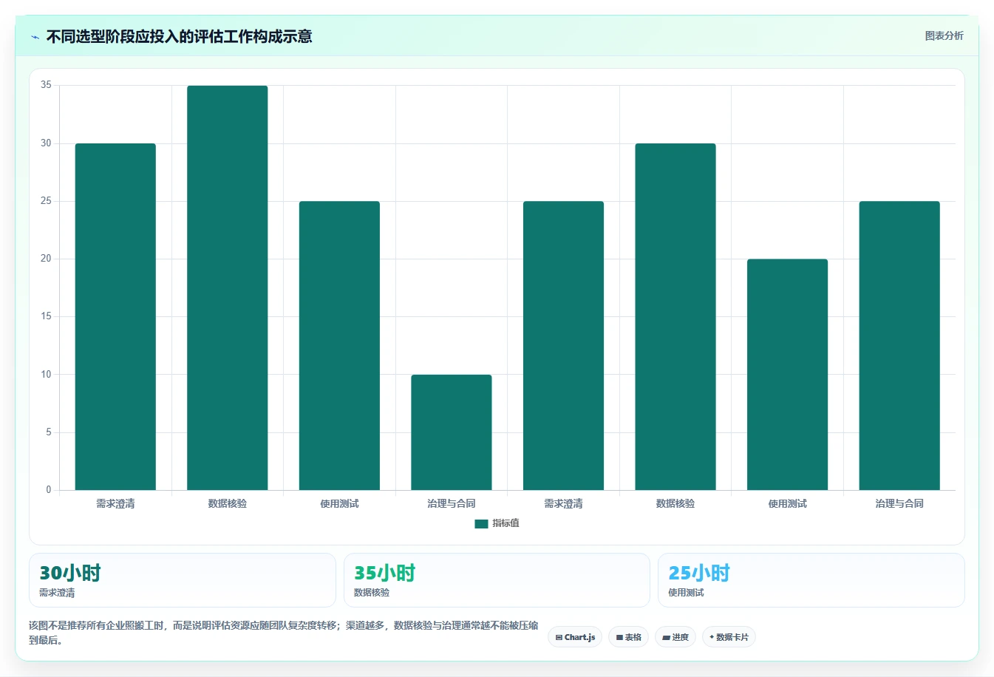Image resolution: width=994 pixels, height=677 pixels.
Task: Select the 进度 tag chip
Action: tap(675, 637)
